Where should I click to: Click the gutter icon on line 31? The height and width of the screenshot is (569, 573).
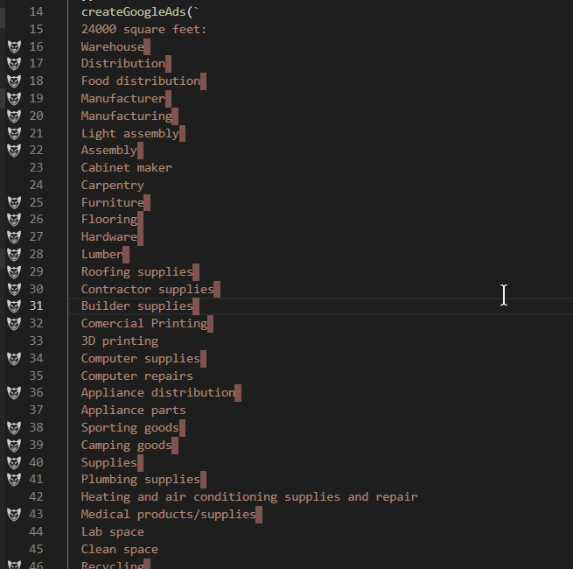coord(14,306)
